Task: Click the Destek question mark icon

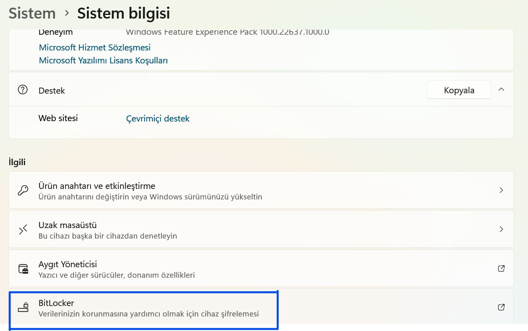Action: [x=23, y=90]
